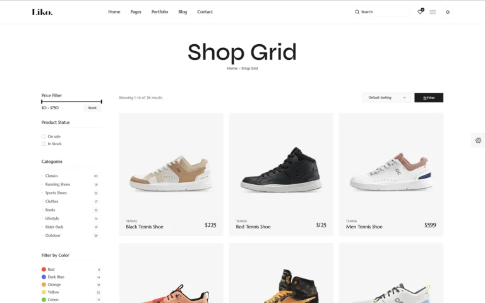The height and width of the screenshot is (303, 485).
Task: Click the settings gear on right edge
Action: coord(478,140)
